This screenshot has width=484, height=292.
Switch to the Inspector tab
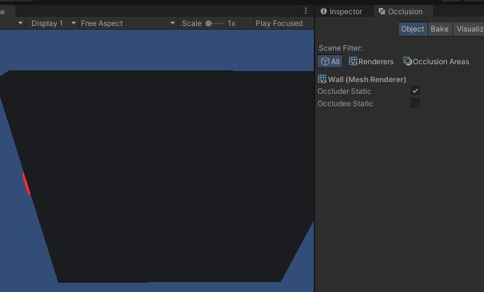(x=345, y=11)
